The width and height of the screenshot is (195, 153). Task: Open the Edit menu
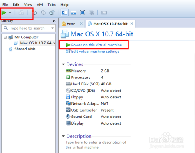(x=16, y=5)
